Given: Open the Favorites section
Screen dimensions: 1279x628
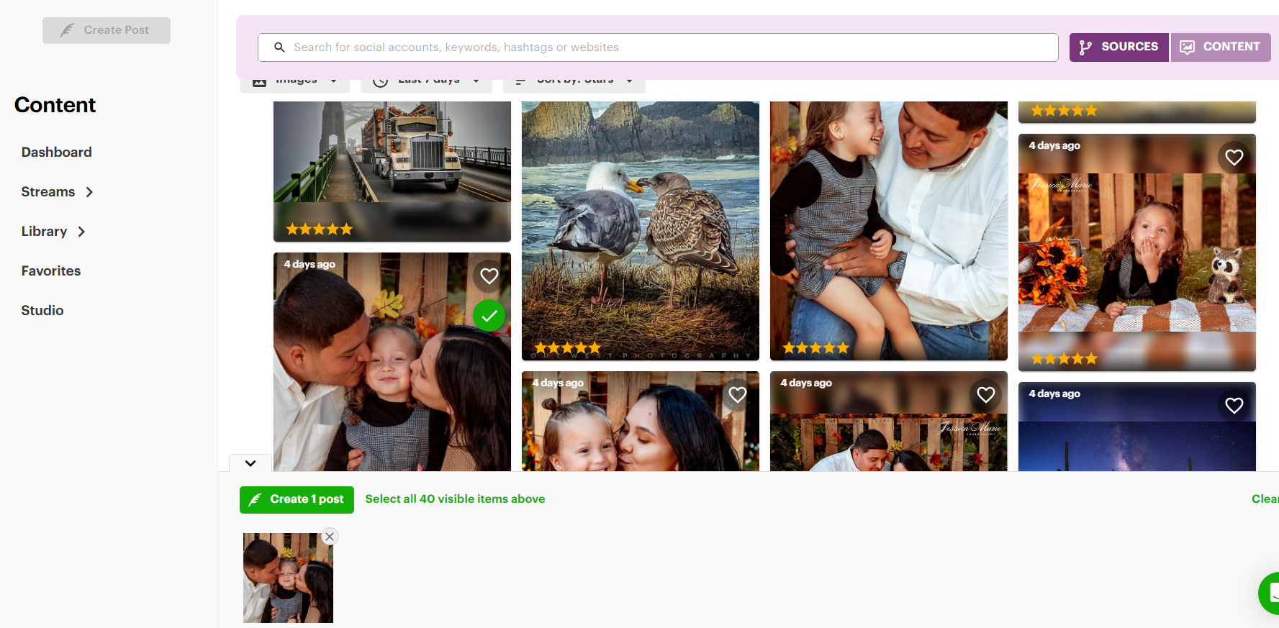Looking at the screenshot, I should point(51,271).
